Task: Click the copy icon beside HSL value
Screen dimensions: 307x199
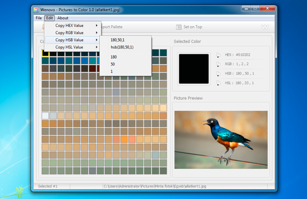Action: tap(218, 83)
